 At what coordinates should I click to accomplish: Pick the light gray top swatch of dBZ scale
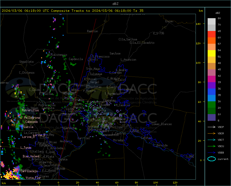(x=211, y=21)
